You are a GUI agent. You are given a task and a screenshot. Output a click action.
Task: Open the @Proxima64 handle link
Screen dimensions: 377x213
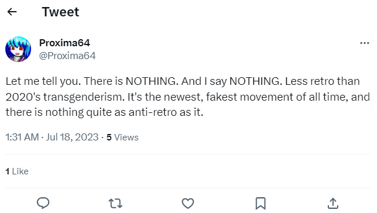pyautogui.click(x=67, y=56)
